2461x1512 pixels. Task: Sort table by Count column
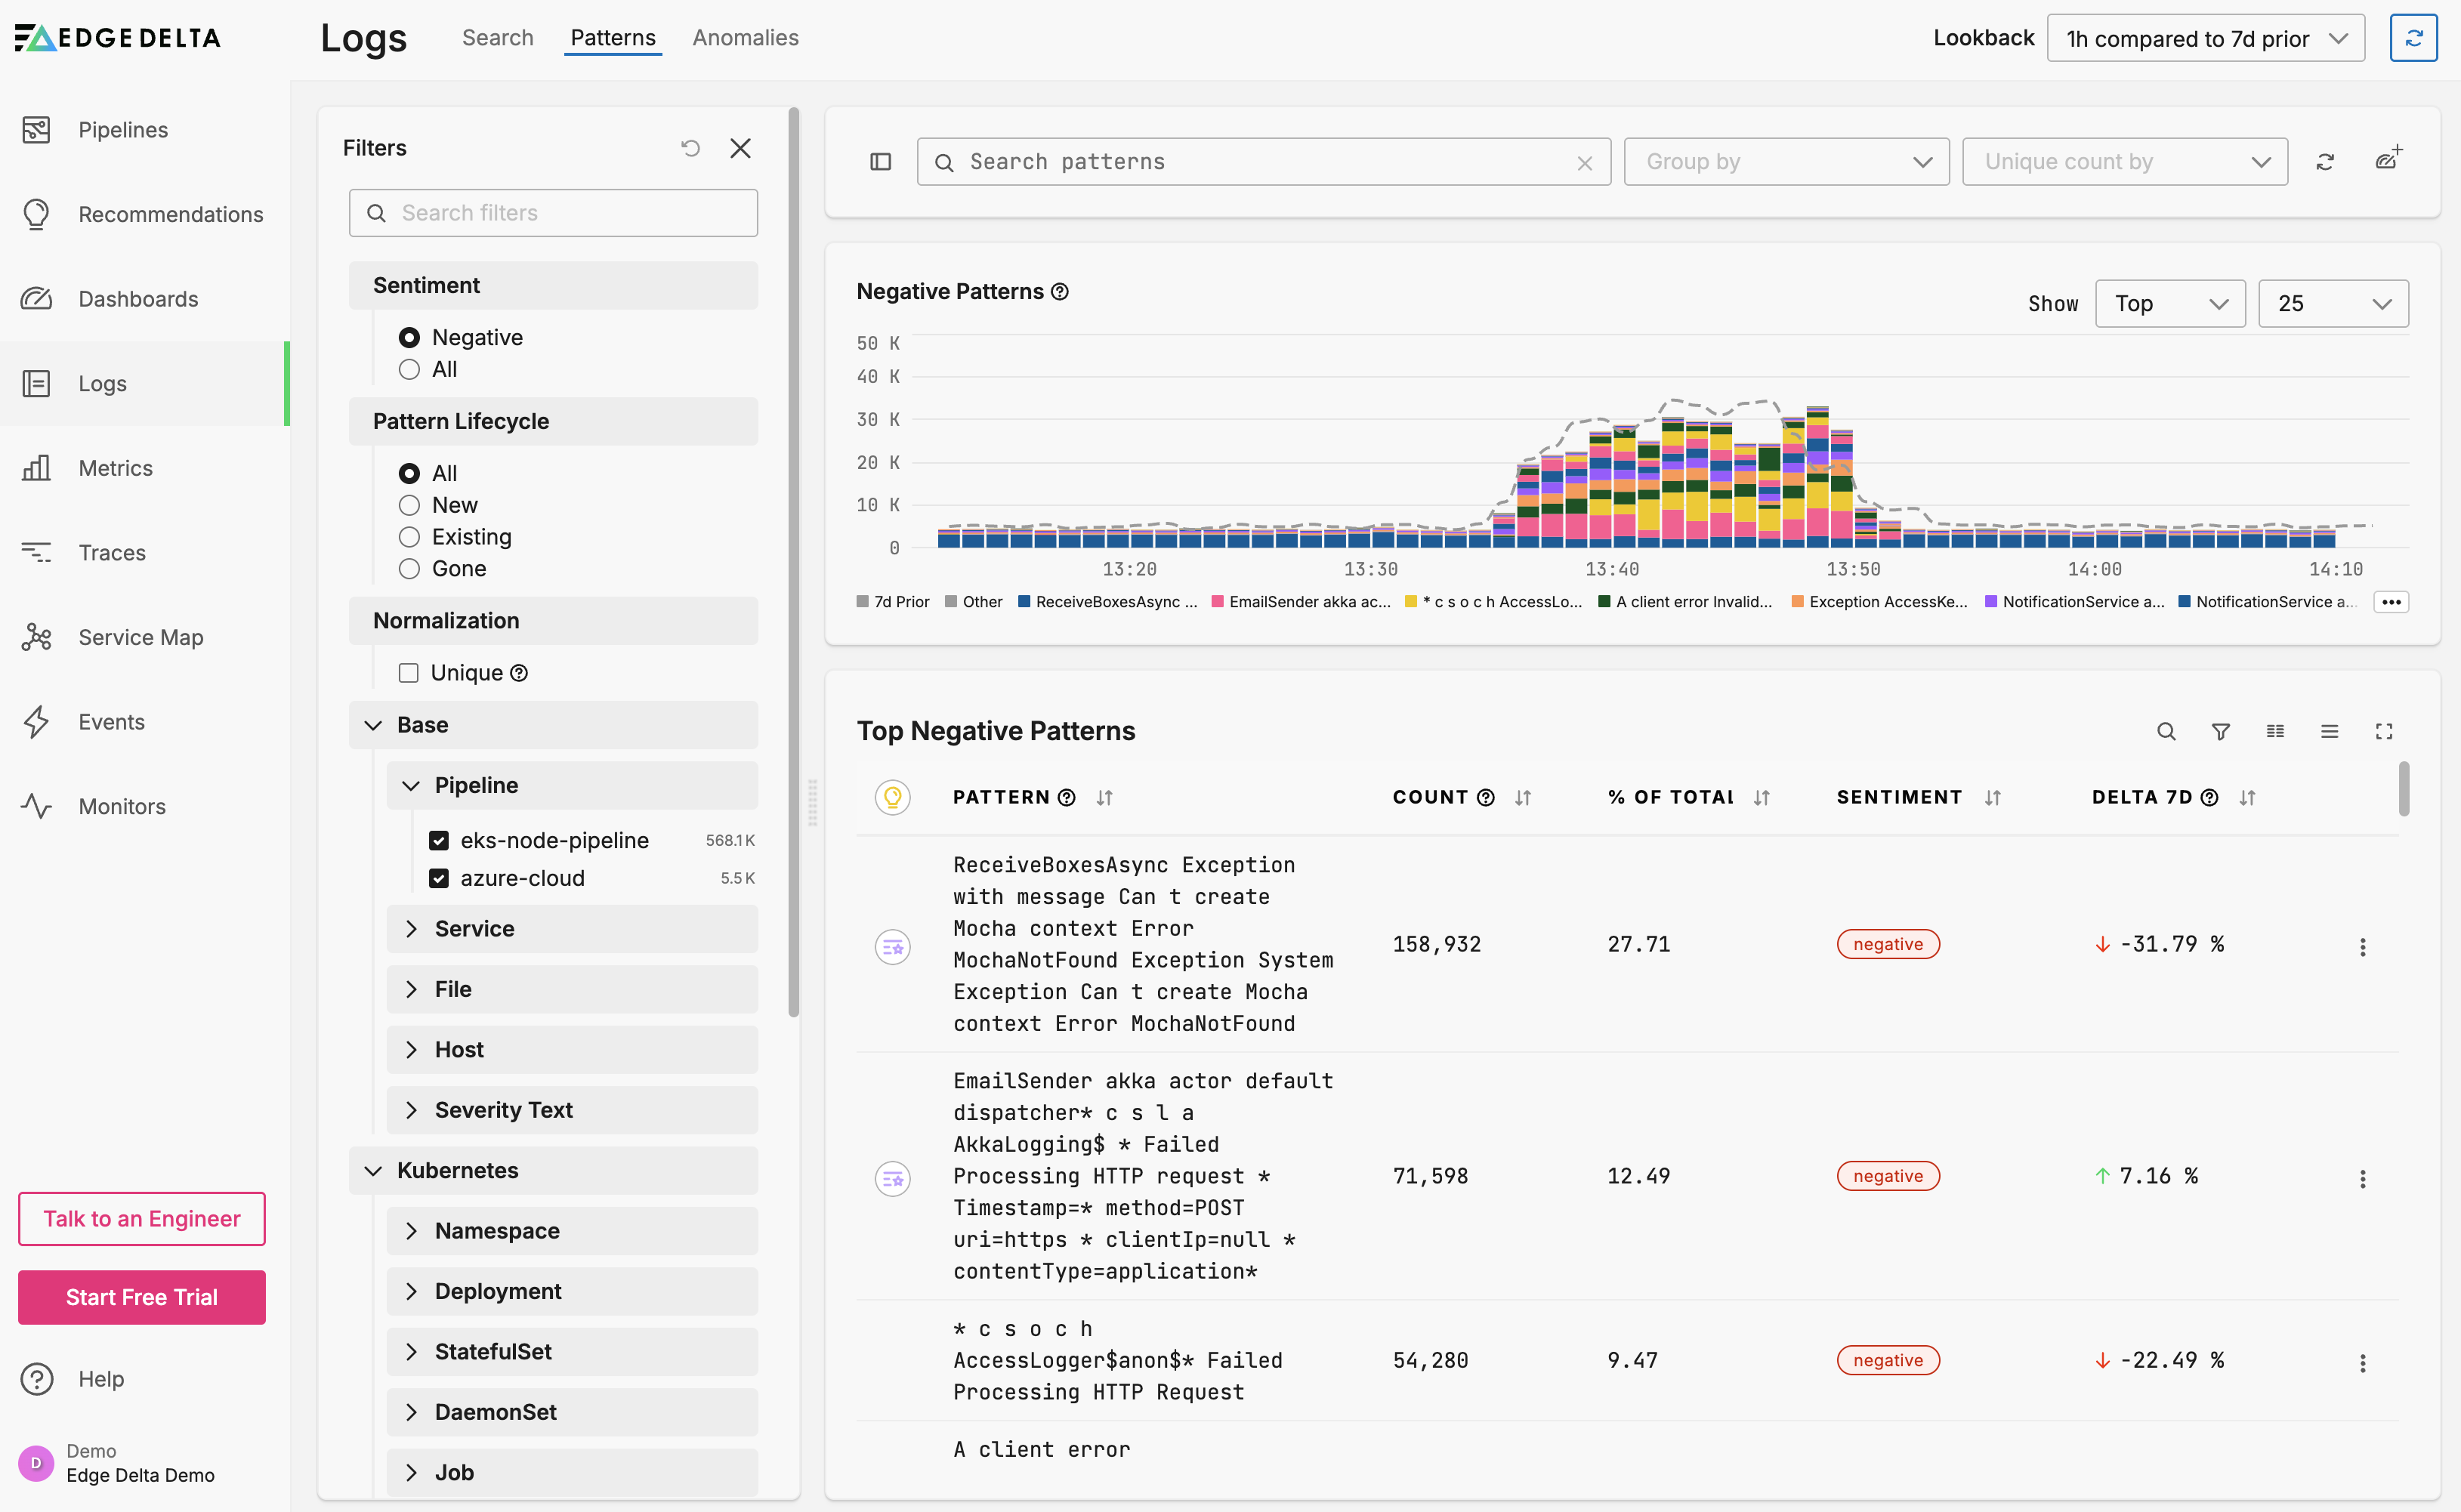(x=1523, y=797)
